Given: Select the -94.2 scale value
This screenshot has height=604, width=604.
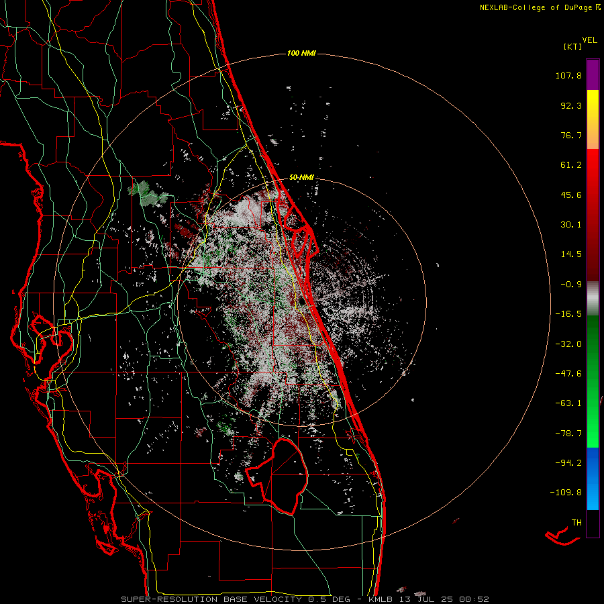Looking at the screenshot, I should click(x=568, y=463).
